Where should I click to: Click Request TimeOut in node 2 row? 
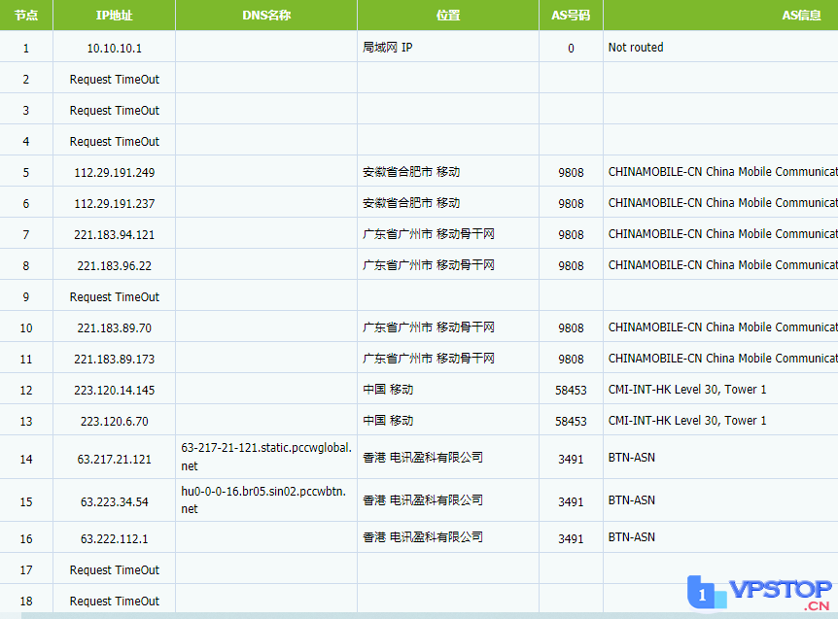click(x=115, y=79)
